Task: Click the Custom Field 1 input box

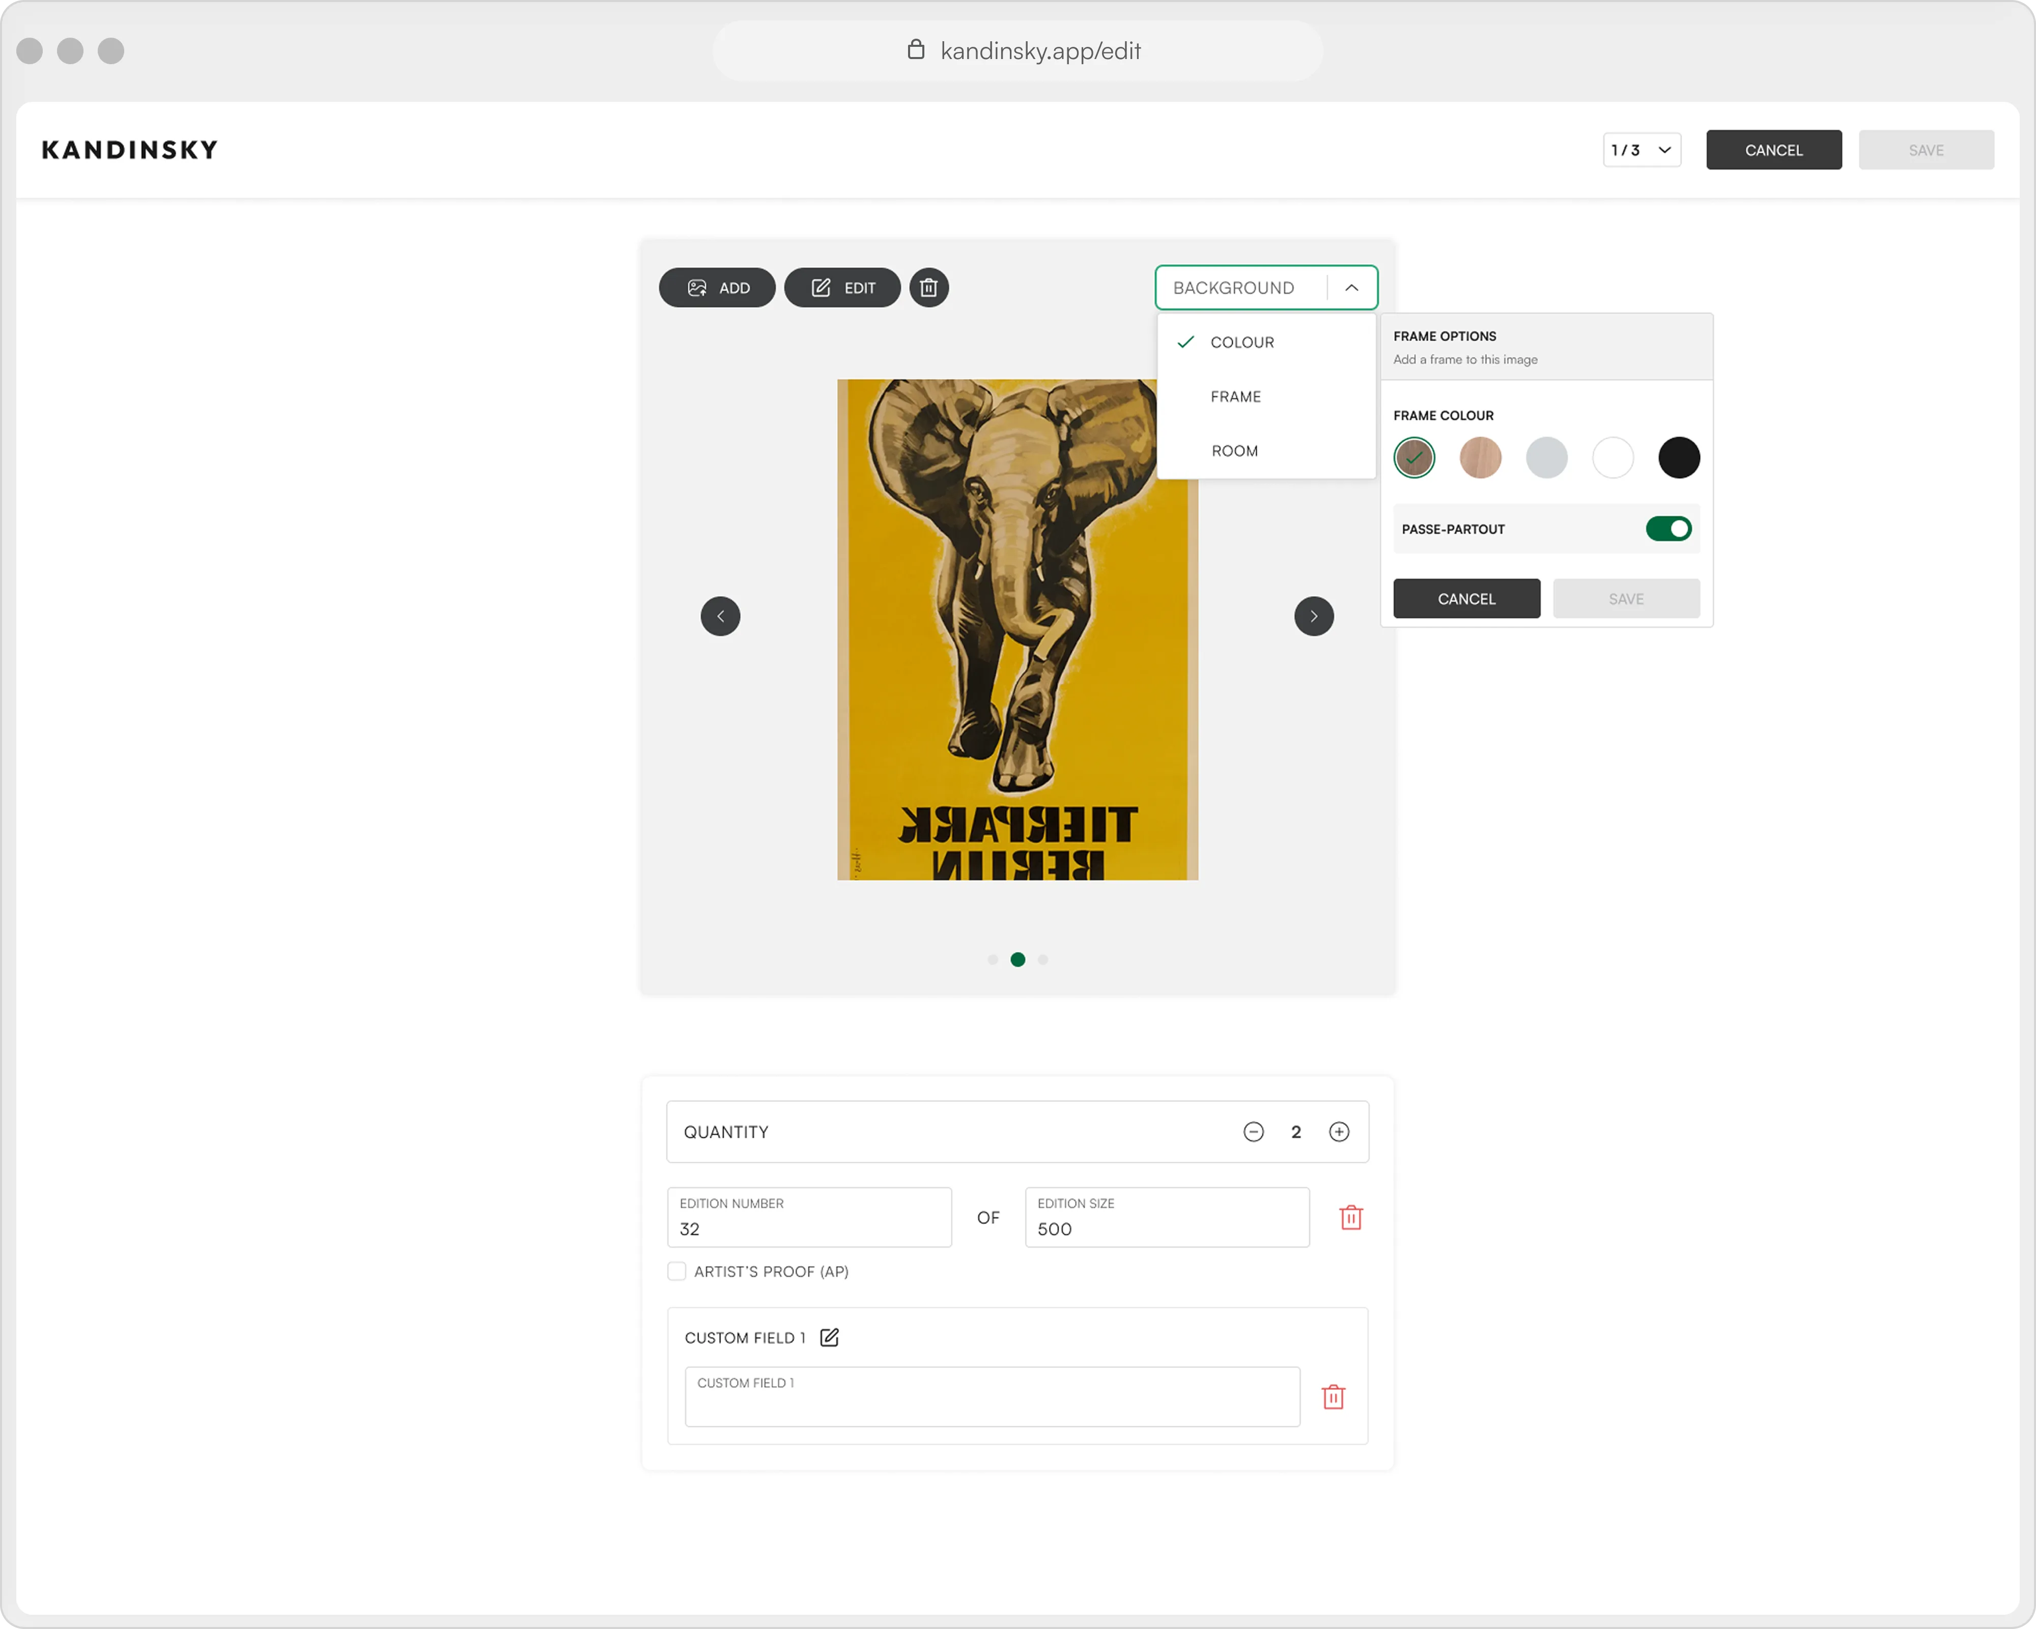Action: coord(992,1397)
